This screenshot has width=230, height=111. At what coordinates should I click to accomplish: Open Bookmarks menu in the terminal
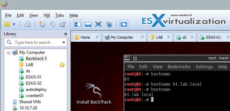[x=179, y=67]
